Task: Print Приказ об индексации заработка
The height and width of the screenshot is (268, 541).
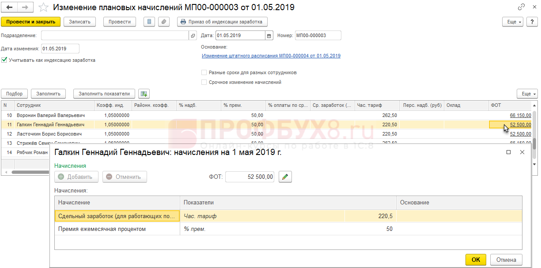Action: pyautogui.click(x=222, y=22)
